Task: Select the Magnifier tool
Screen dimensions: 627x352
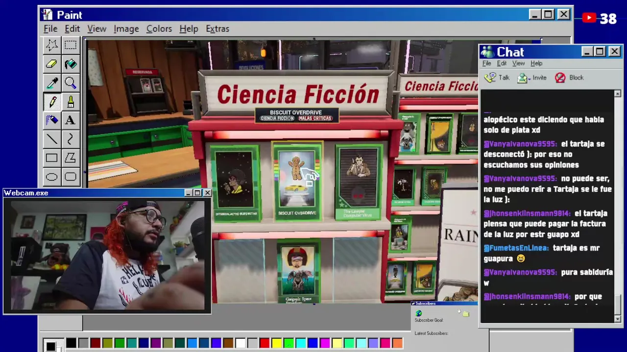Action: [70, 83]
